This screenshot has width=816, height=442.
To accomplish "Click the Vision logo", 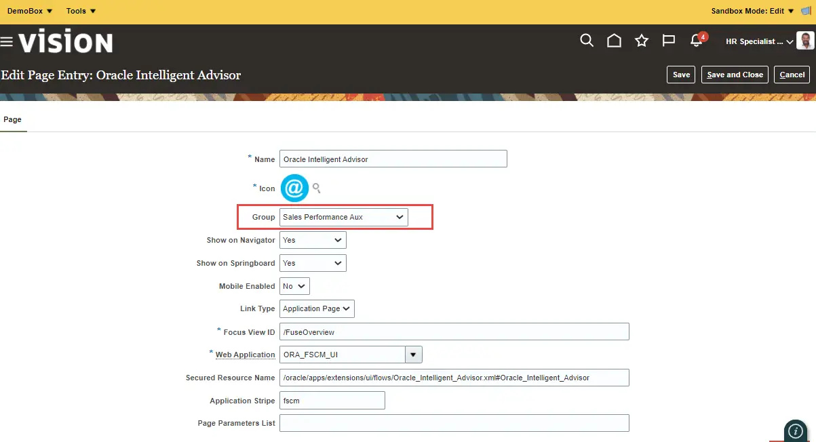I will pyautogui.click(x=66, y=42).
